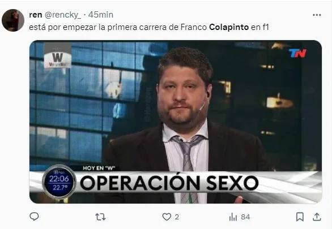Bookmark this tweet
This screenshot has height=229, width=332.
pos(300,217)
